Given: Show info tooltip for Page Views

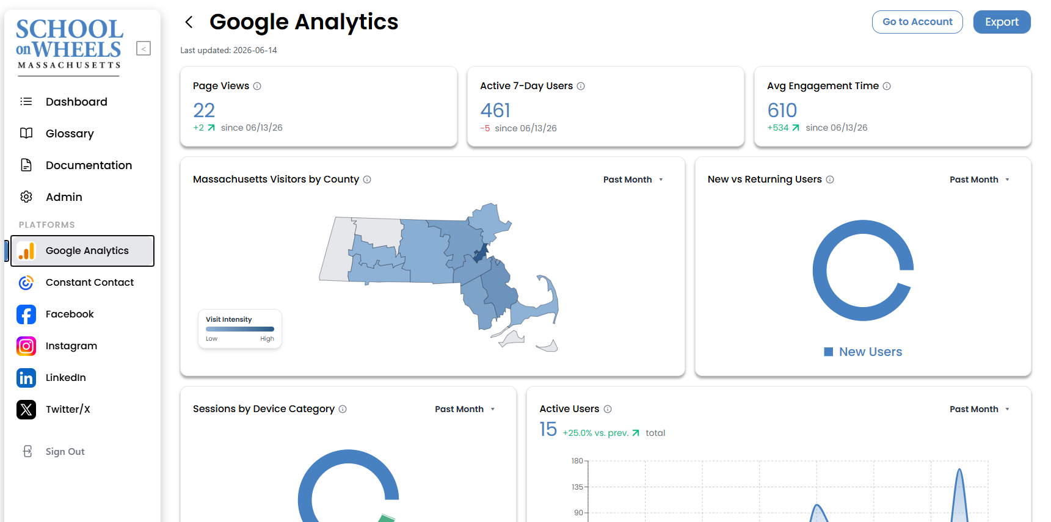Looking at the screenshot, I should point(257,86).
